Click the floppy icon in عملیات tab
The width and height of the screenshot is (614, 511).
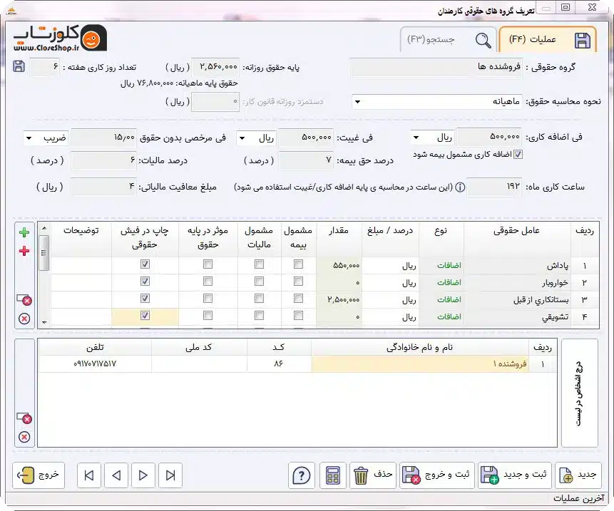point(583,41)
